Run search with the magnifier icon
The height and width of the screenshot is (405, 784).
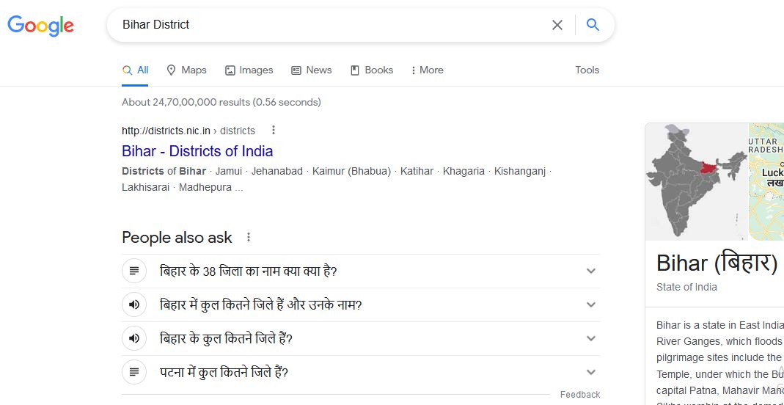pyautogui.click(x=593, y=24)
